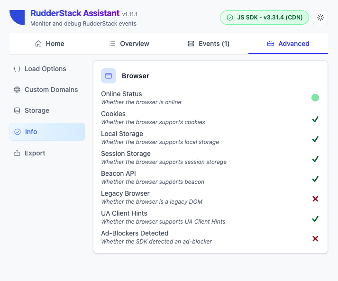Viewport: 338px width, 281px height.
Task: Click the Local Storage label
Action: click(x=122, y=134)
